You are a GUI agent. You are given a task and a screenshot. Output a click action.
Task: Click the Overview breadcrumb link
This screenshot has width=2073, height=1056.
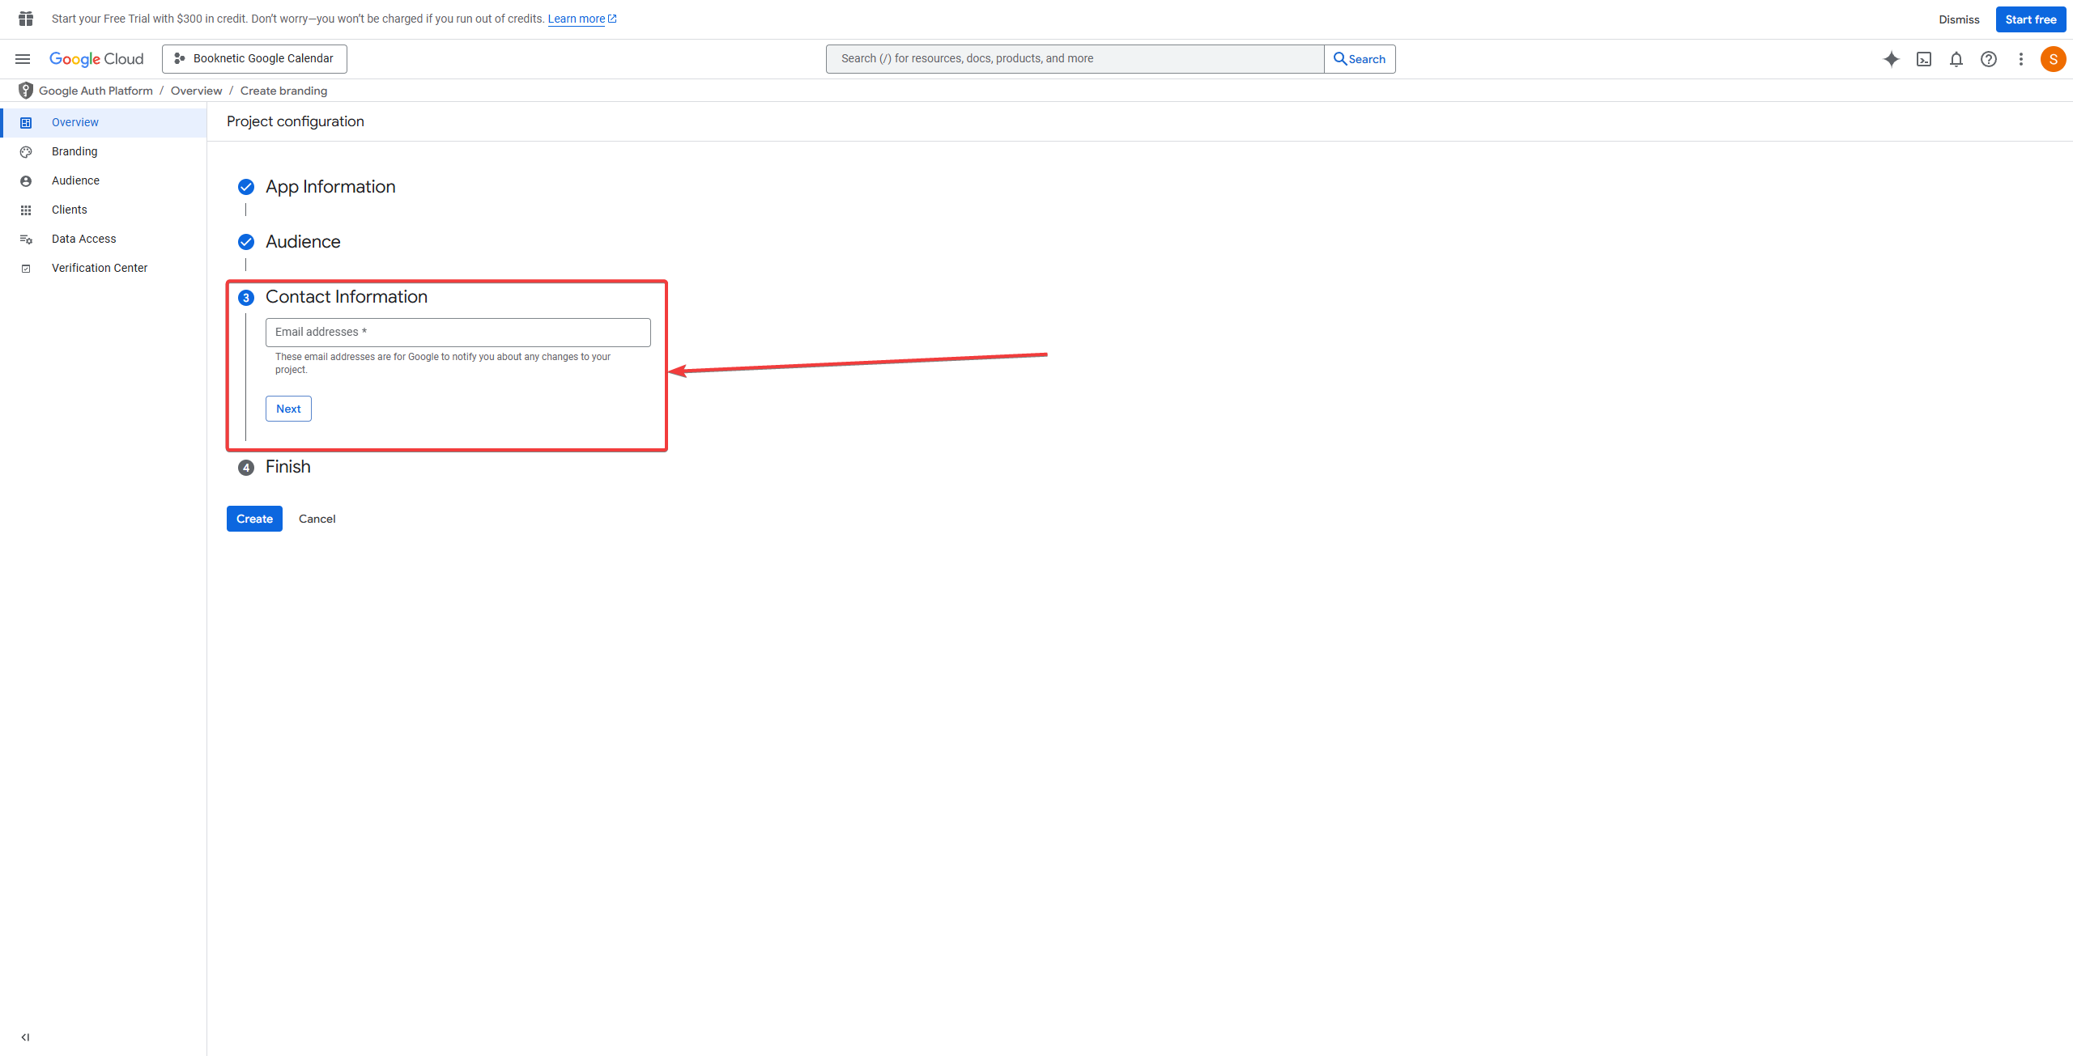point(196,91)
